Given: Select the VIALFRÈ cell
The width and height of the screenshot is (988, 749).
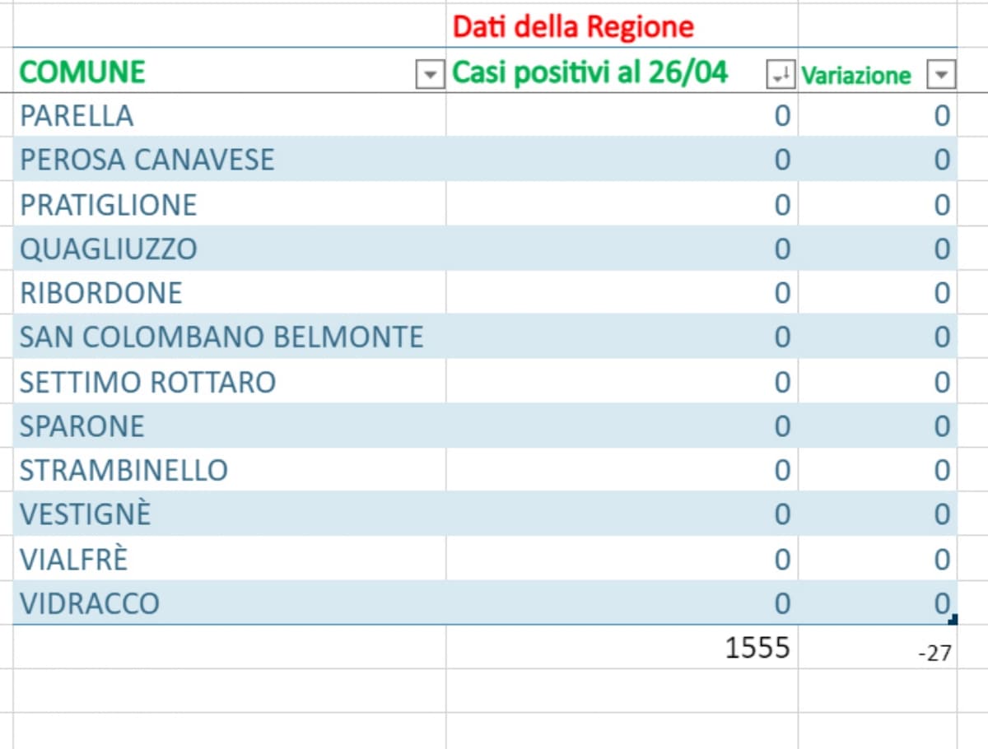Looking at the screenshot, I should [73, 560].
